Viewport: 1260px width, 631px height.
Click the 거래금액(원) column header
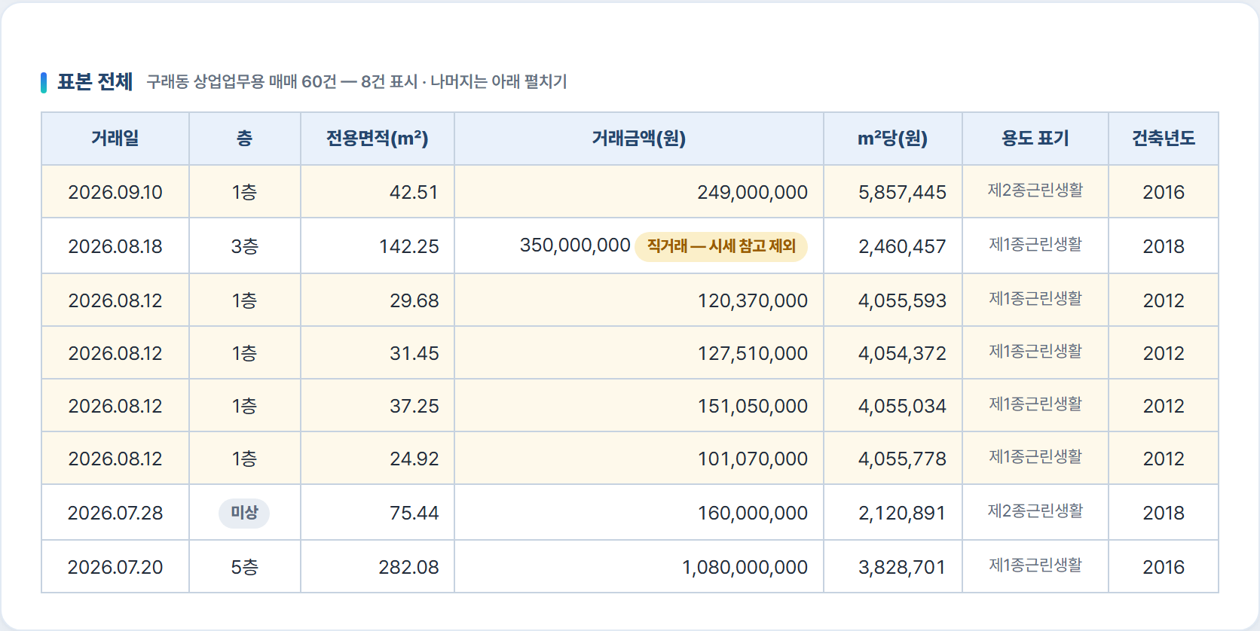[x=639, y=139]
